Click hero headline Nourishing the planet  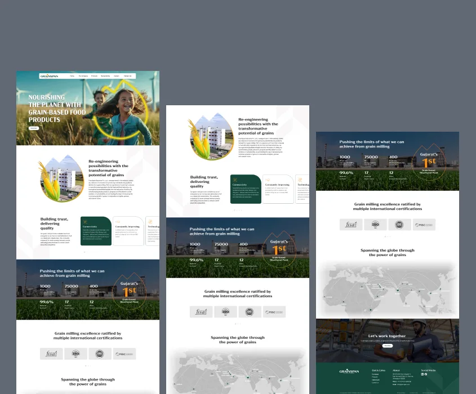coord(57,109)
